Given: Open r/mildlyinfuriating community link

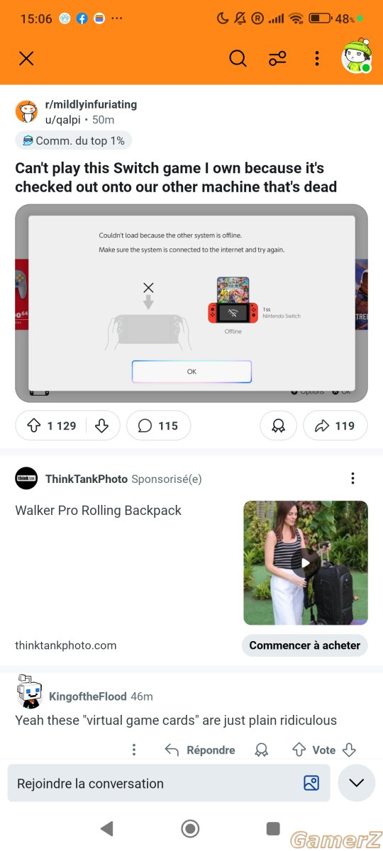Looking at the screenshot, I should tap(91, 104).
